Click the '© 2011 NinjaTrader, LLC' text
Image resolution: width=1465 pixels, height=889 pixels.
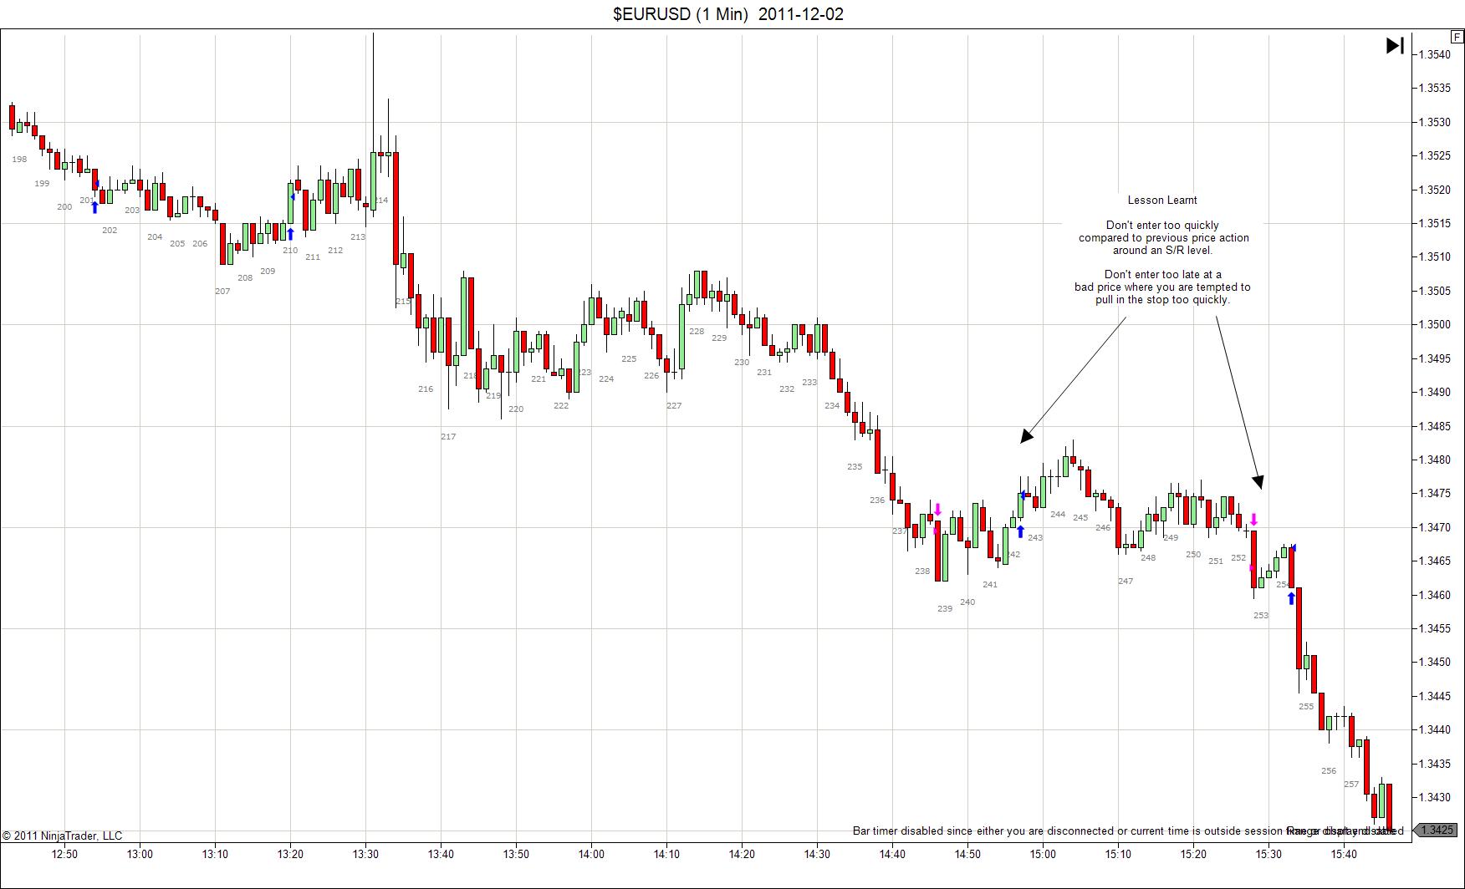(63, 836)
